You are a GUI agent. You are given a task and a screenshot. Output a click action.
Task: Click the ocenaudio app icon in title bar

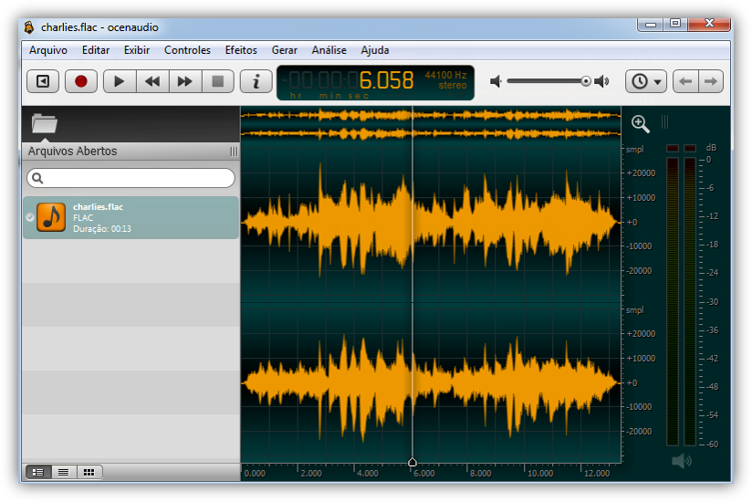tap(29, 27)
